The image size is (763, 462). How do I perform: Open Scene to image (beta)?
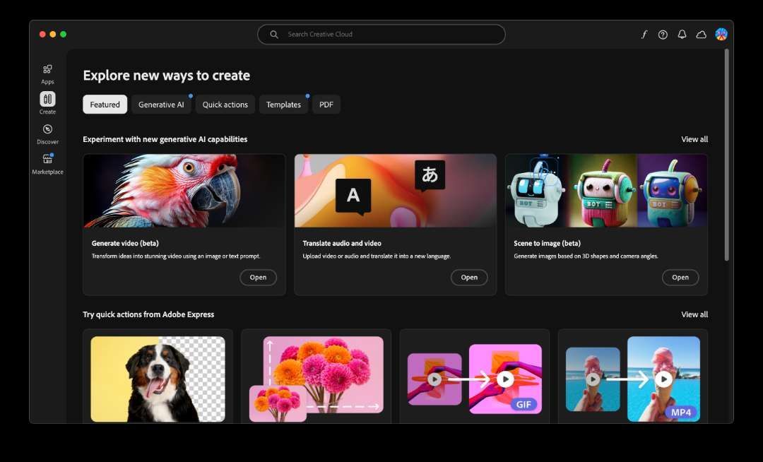click(x=680, y=278)
